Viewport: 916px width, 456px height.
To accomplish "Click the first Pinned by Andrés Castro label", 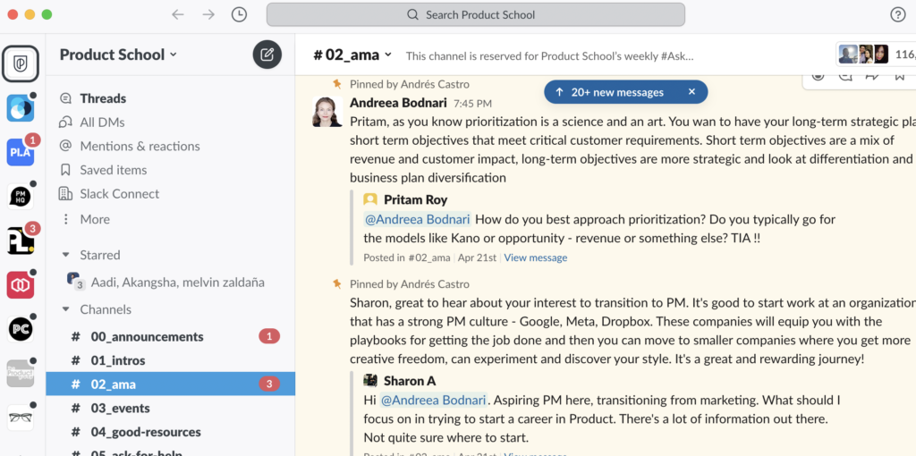I will (410, 84).
